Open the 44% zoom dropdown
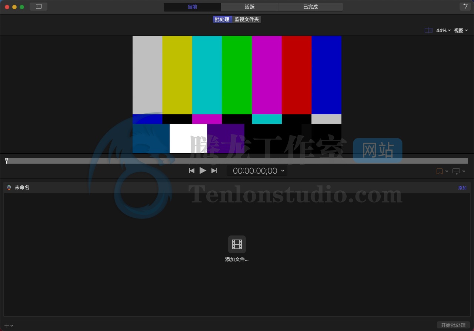The width and height of the screenshot is (474, 331). click(443, 30)
